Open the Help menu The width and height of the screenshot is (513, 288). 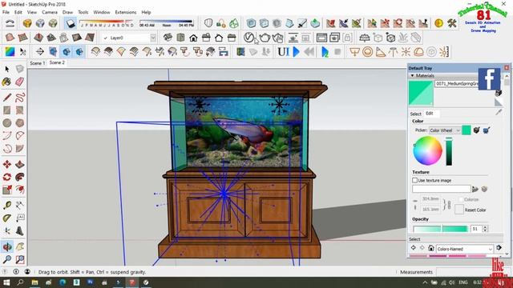[x=146, y=12]
